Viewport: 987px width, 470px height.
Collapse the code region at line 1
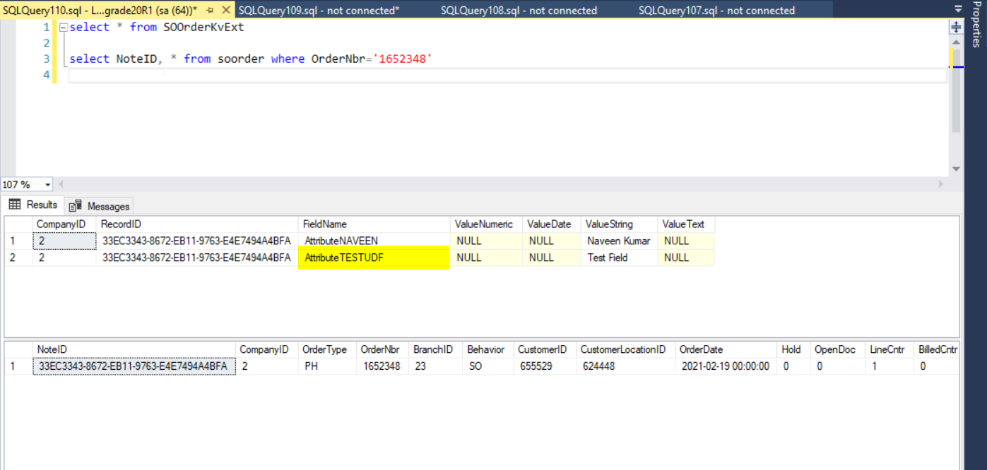[x=64, y=28]
